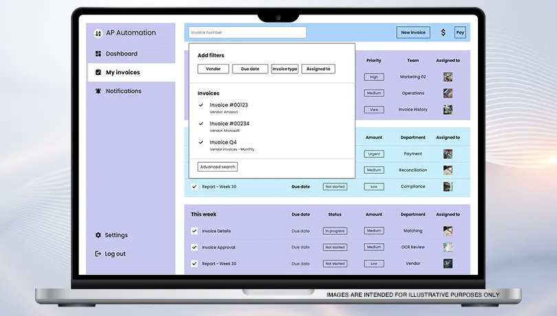This screenshot has height=316, width=557.
Task: Toggle the Report - Week 30 checkbox under This week
Action: (x=195, y=263)
